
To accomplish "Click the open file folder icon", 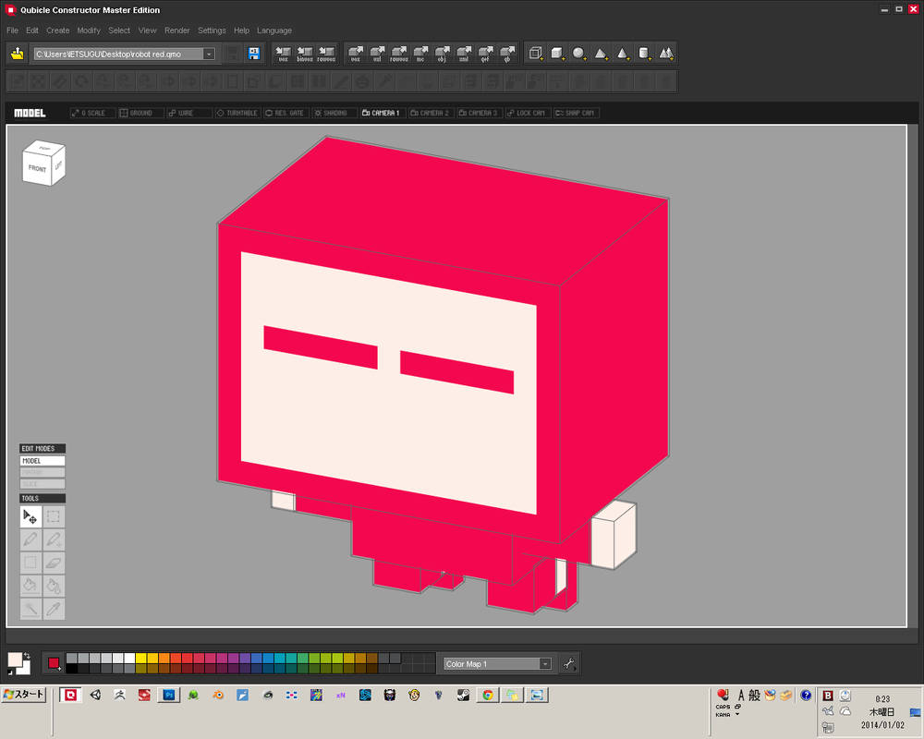I will pyautogui.click(x=18, y=54).
